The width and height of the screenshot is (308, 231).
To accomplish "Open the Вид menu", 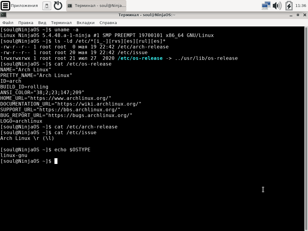I will coord(42,23).
